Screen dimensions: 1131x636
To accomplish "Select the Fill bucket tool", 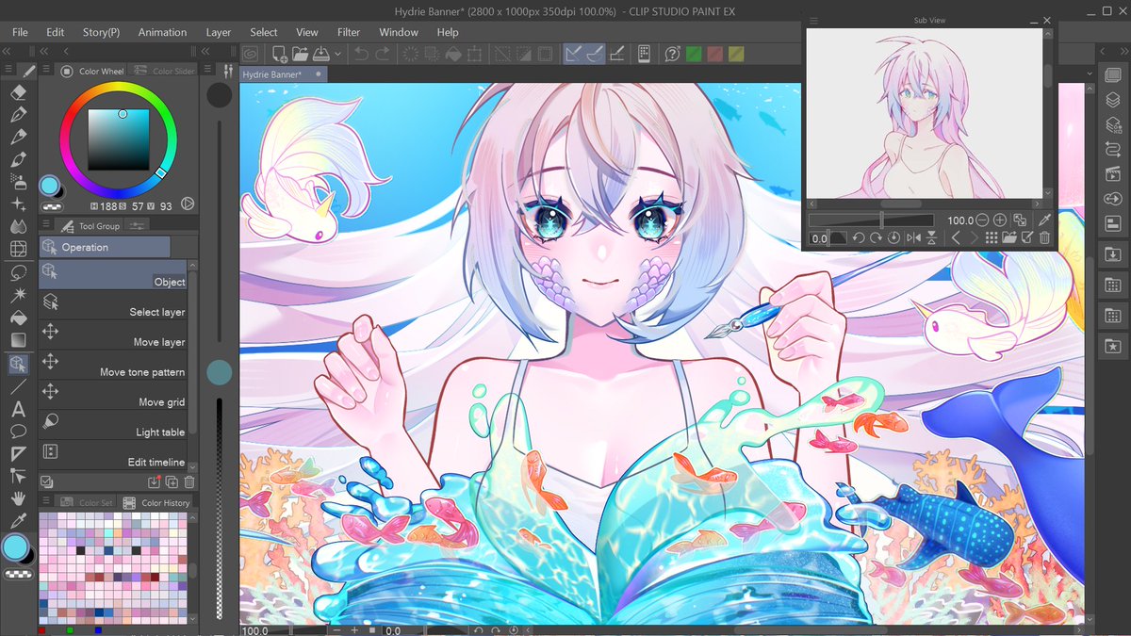I will pyautogui.click(x=18, y=318).
